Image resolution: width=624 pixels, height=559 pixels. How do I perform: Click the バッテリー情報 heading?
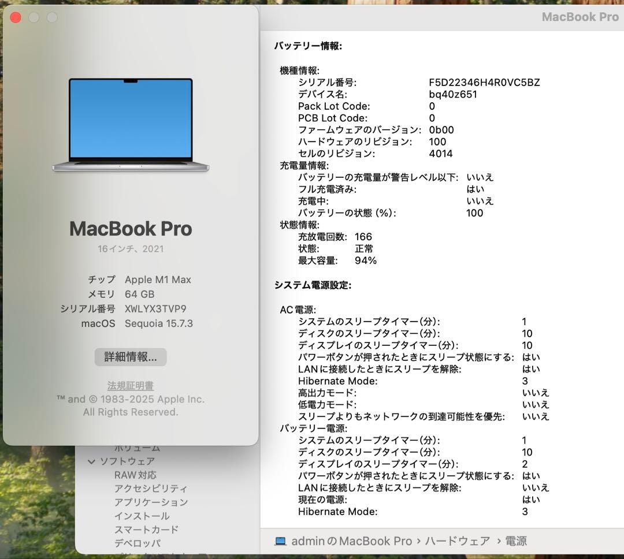coord(308,46)
